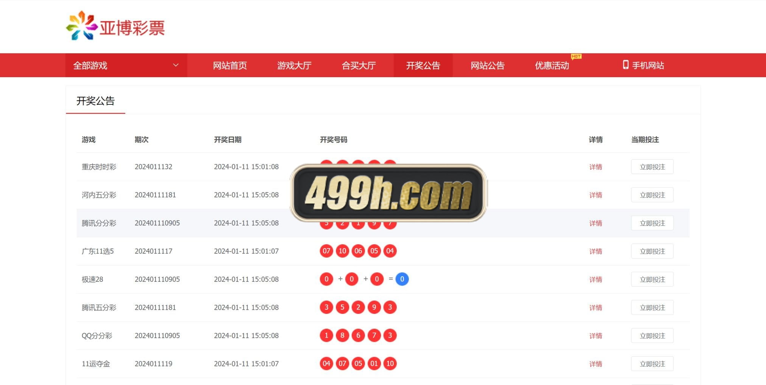Open the 网站首页 nav item
This screenshot has width=766, height=385.
click(230, 65)
